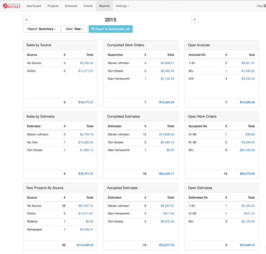The height and width of the screenshot is (254, 266).
Task: Click Steven Johnson's $4,686.91 completed work orders total
Action: coord(167,63)
